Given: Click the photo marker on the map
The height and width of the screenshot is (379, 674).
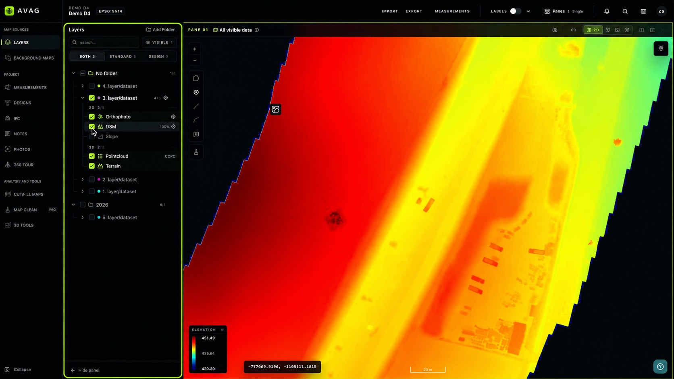Looking at the screenshot, I should (276, 109).
